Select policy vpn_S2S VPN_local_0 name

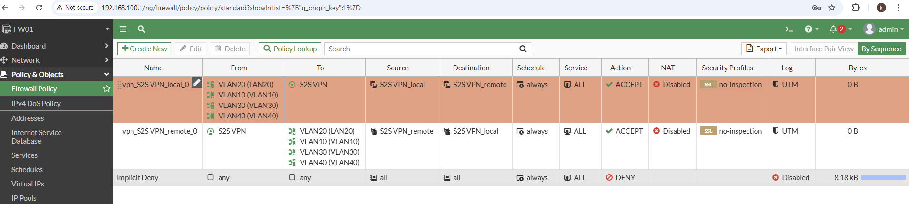coord(155,84)
